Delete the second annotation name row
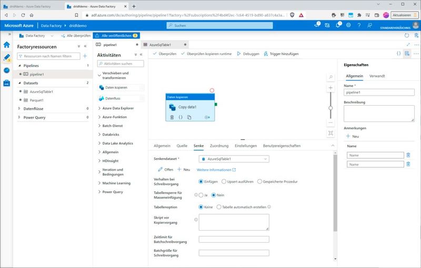This screenshot has height=268, width=421. 408,164
